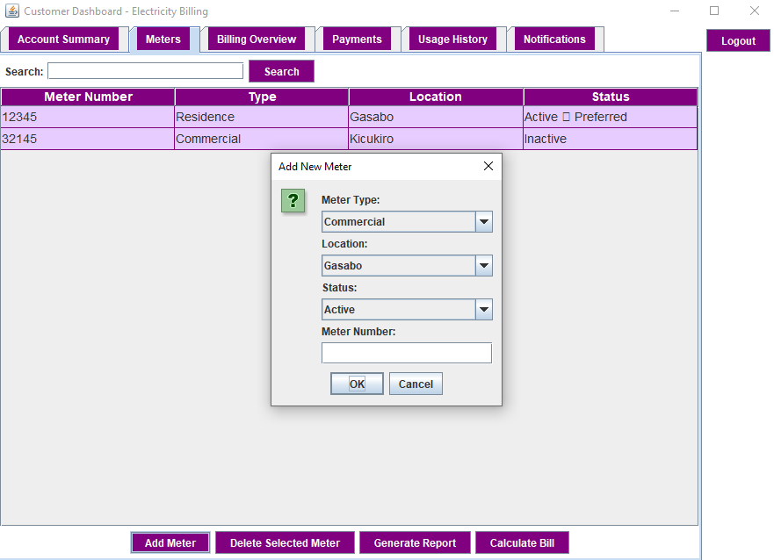The image size is (774, 560).
Task: Confirm the new meter with OK
Action: pos(357,384)
